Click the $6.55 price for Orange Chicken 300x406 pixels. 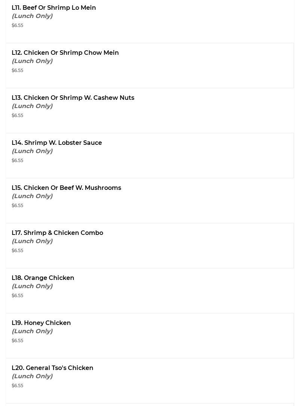click(17, 295)
